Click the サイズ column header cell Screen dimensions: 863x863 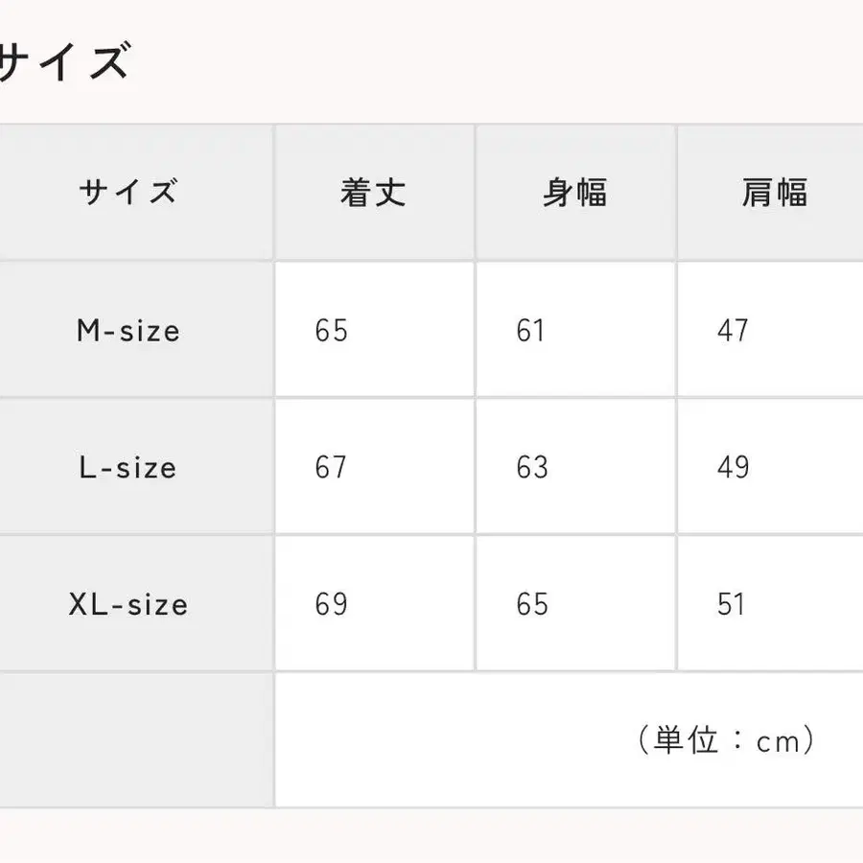(128, 193)
